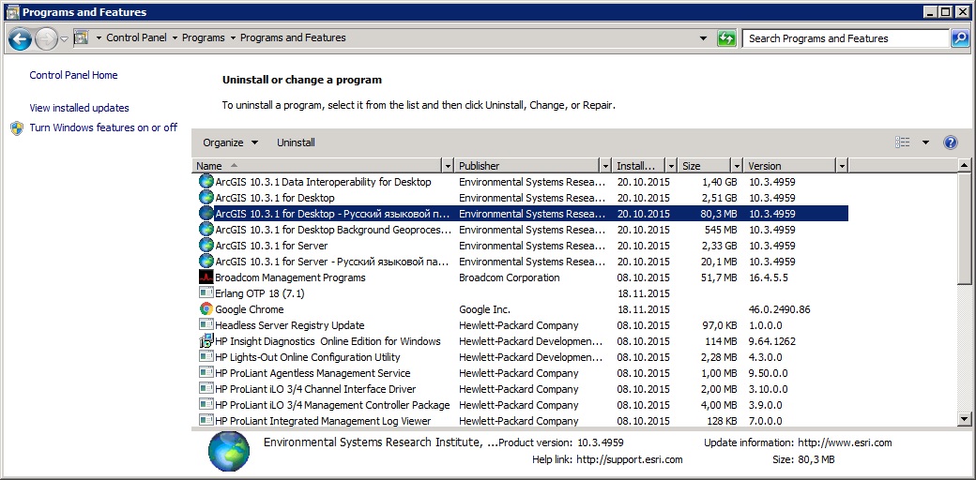Click HP ProLiant Integrated Management Log Viewer icon
The height and width of the screenshot is (480, 976).
click(206, 420)
